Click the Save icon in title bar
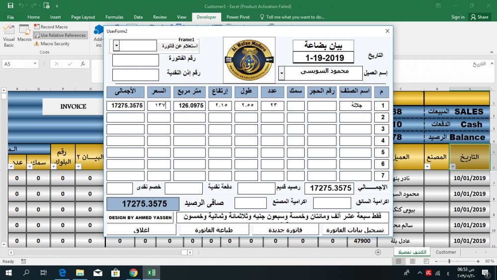Image resolution: width=497 pixels, height=280 pixels. tap(10, 5)
